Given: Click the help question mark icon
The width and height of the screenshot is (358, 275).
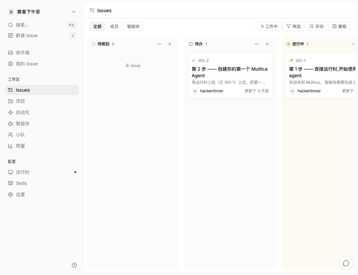Looking at the screenshot, I should (x=74, y=265).
